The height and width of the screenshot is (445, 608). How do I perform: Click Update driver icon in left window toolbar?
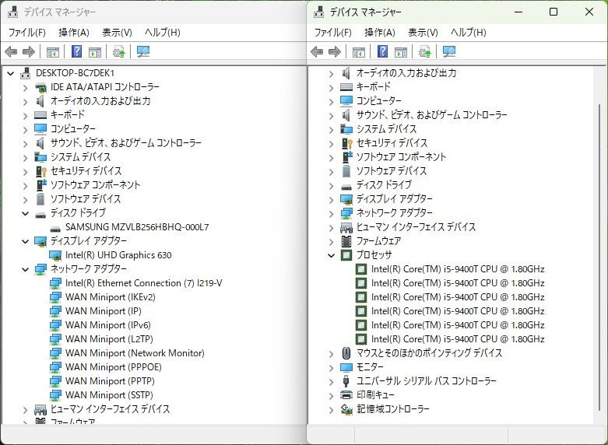click(x=118, y=51)
